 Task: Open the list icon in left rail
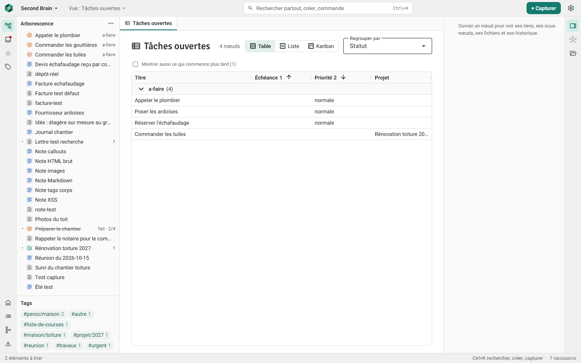pyautogui.click(x=8, y=316)
